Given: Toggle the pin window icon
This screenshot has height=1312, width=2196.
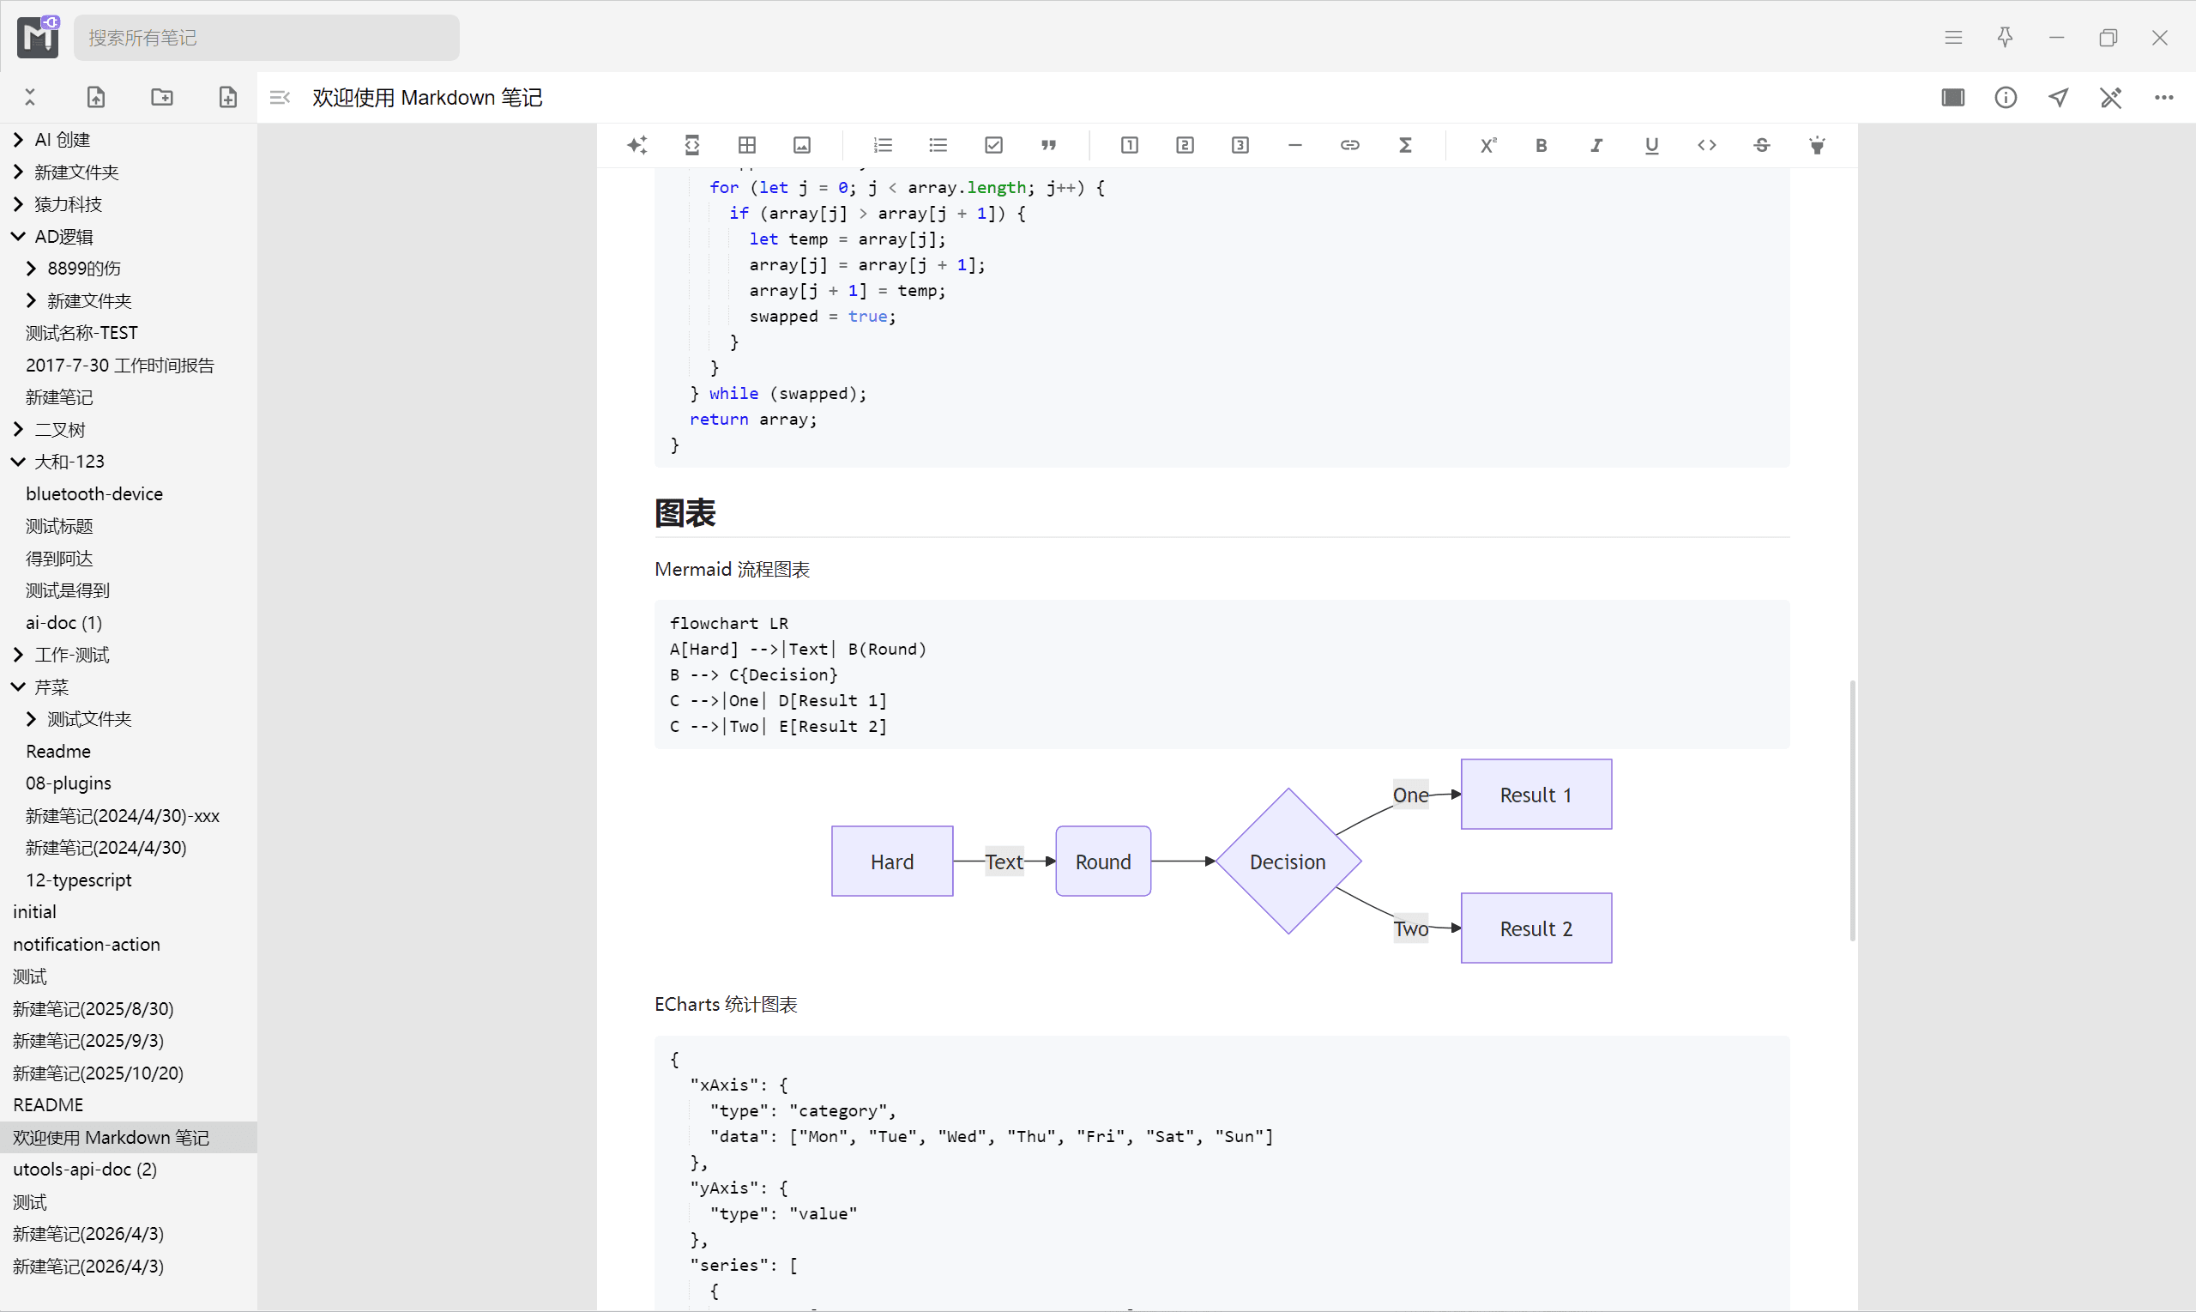Looking at the screenshot, I should [2004, 37].
